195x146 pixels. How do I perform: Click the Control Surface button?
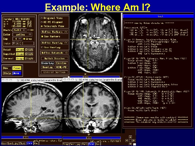(54, 72)
